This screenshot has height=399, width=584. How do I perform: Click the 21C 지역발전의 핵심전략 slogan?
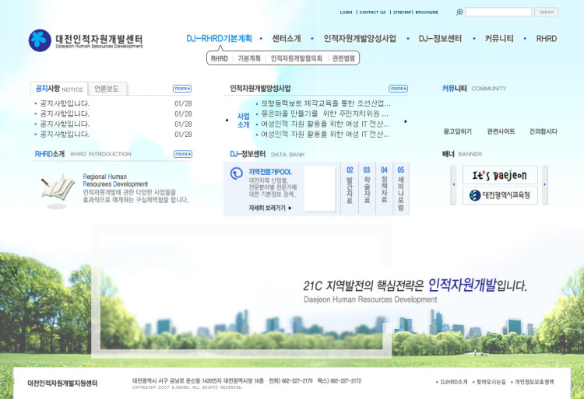[x=415, y=285]
